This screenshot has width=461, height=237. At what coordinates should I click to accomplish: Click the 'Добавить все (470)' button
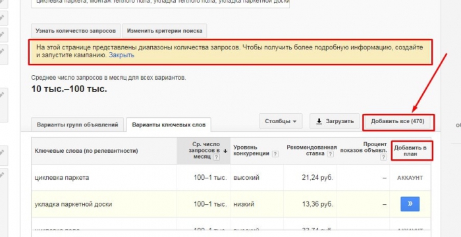pyautogui.click(x=398, y=121)
